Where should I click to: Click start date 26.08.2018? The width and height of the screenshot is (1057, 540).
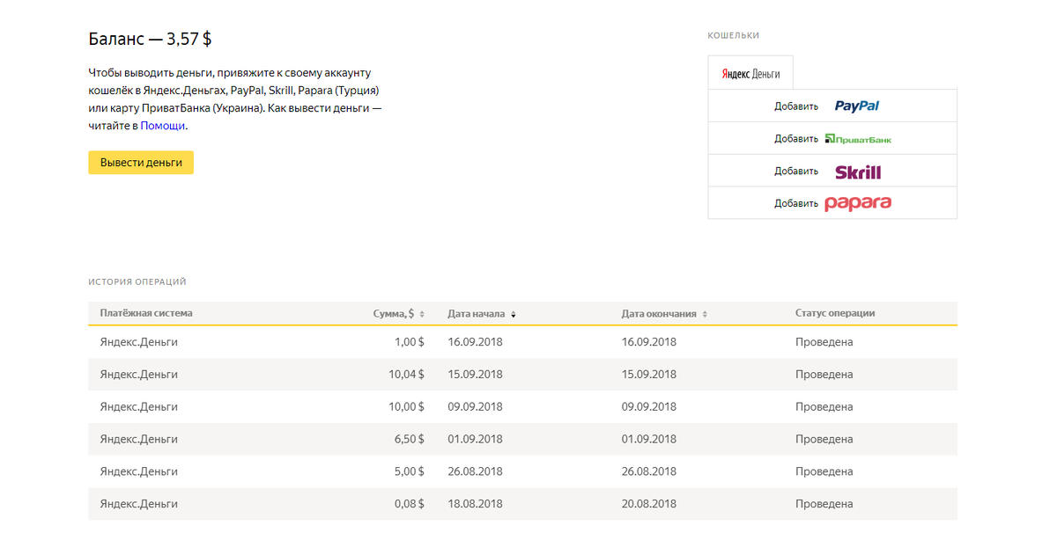(475, 471)
